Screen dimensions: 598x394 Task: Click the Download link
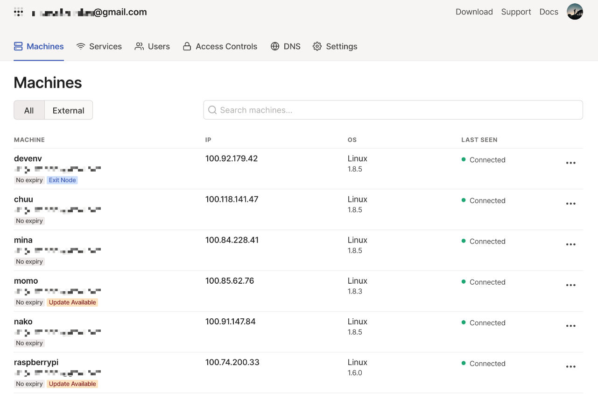point(474,12)
